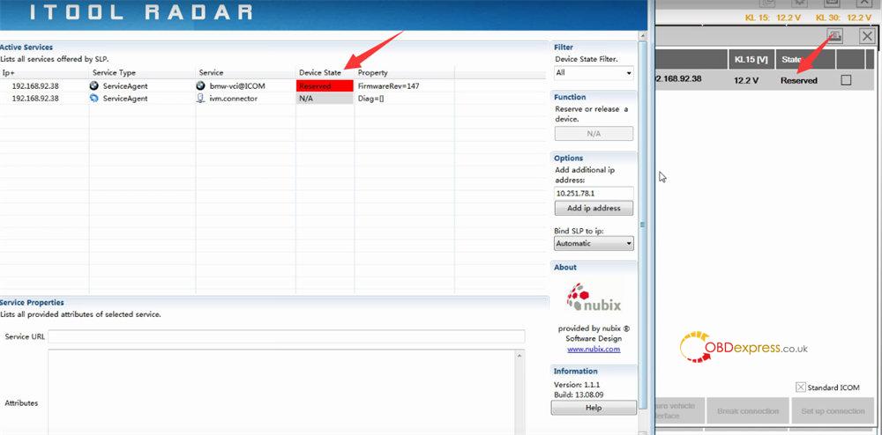Click 192.168.92.38 in the bmw-vci row
Screen dimensions: 882x435
coord(35,86)
